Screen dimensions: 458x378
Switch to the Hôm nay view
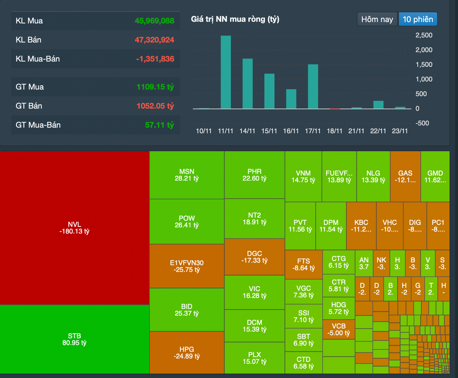pyautogui.click(x=377, y=19)
